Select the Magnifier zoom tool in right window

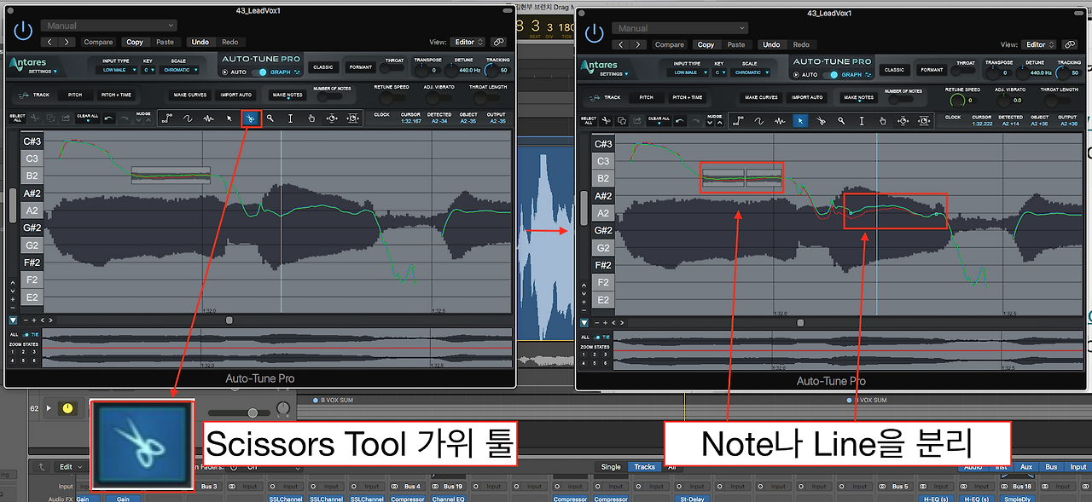[x=842, y=121]
